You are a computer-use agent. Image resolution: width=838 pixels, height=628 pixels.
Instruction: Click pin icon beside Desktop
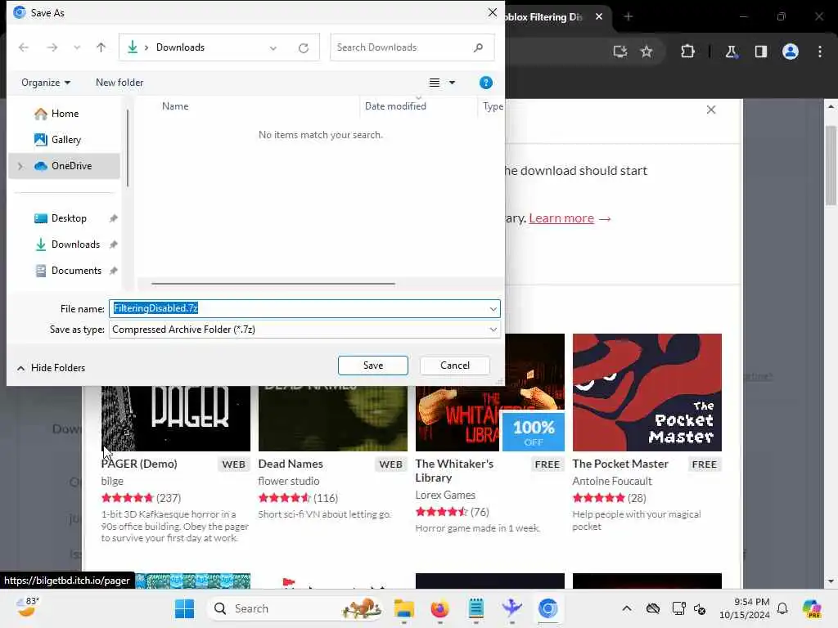(x=113, y=218)
